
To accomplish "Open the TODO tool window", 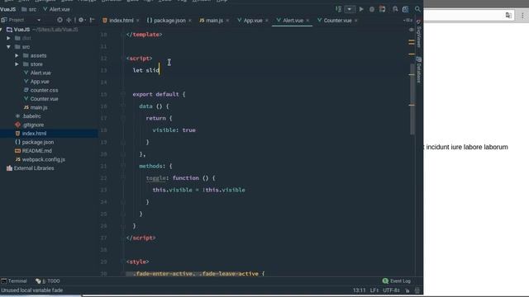I will point(48,281).
